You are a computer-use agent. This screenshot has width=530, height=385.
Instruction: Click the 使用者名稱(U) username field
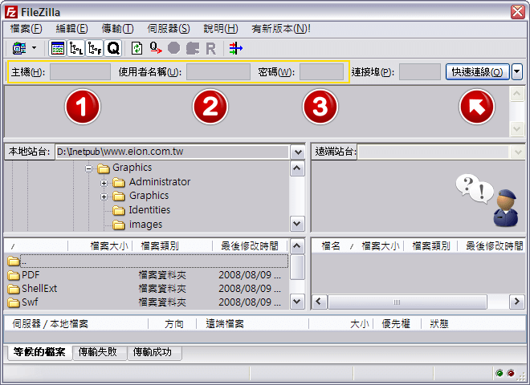[218, 72]
